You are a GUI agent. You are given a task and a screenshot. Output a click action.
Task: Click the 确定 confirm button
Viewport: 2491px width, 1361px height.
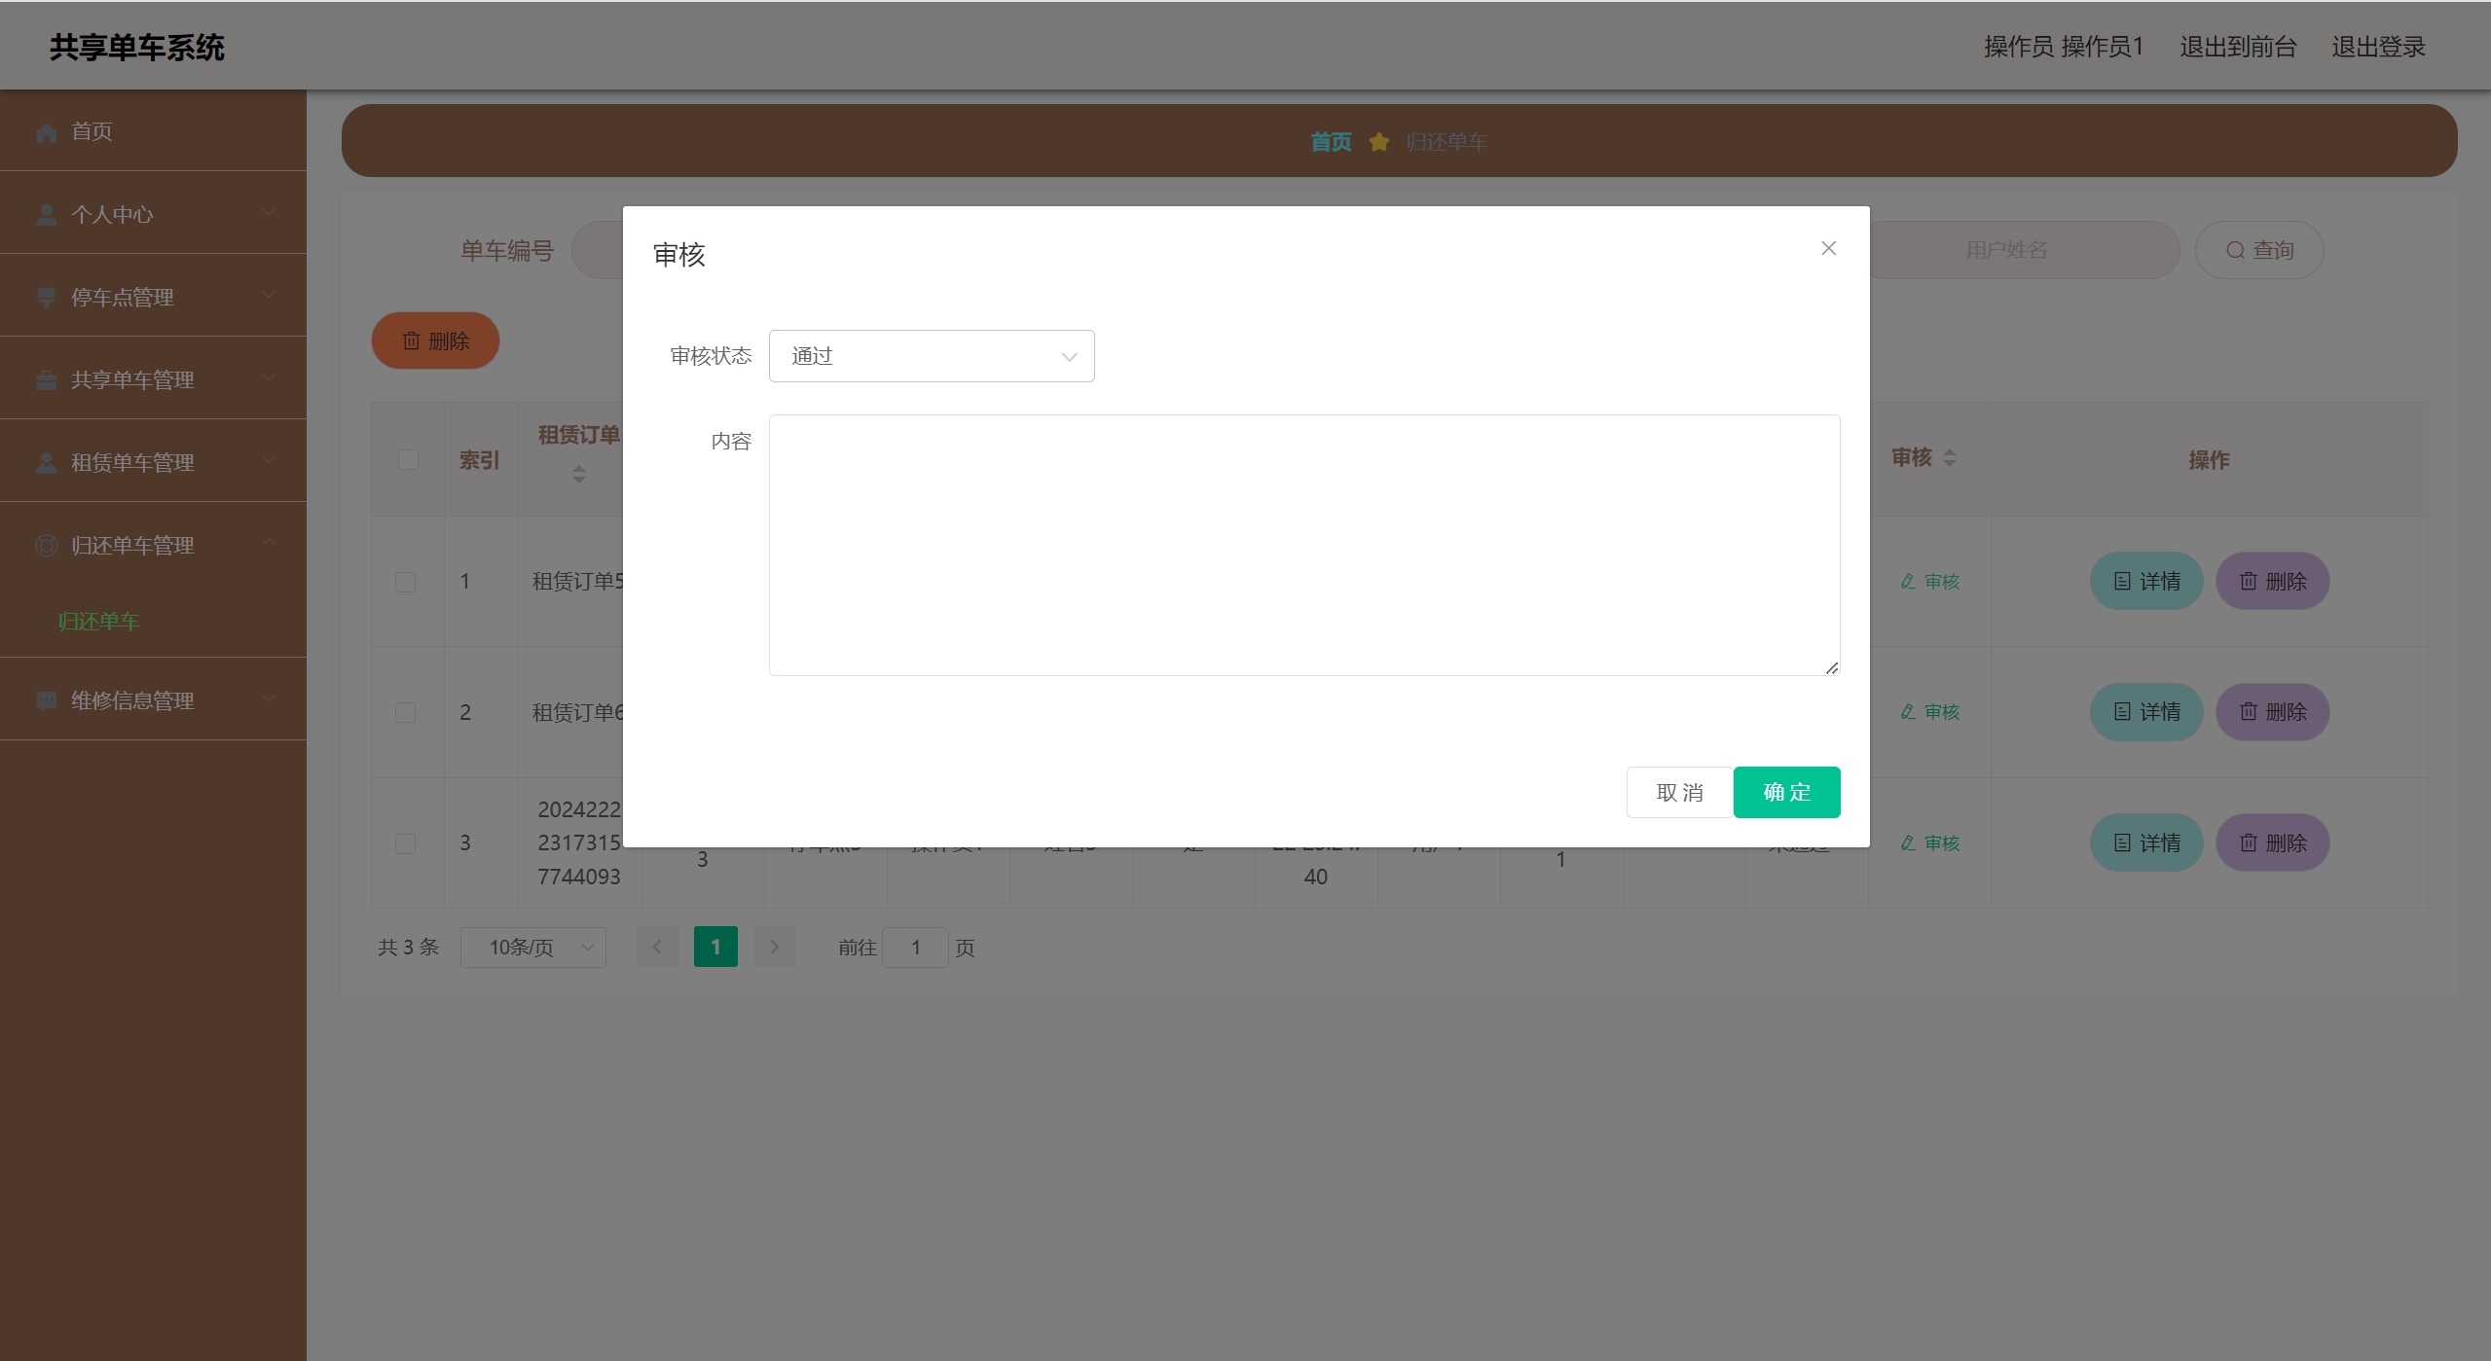tap(1785, 792)
